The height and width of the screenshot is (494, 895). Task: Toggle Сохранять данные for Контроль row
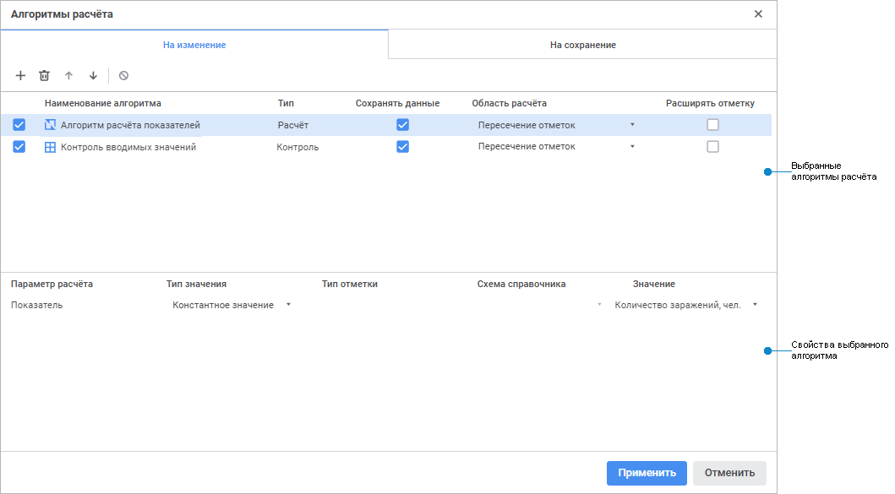coord(403,147)
